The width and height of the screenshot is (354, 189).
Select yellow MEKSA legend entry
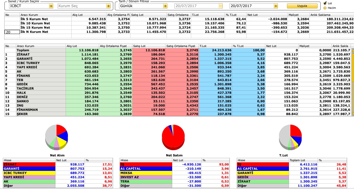(x=146, y=173)
